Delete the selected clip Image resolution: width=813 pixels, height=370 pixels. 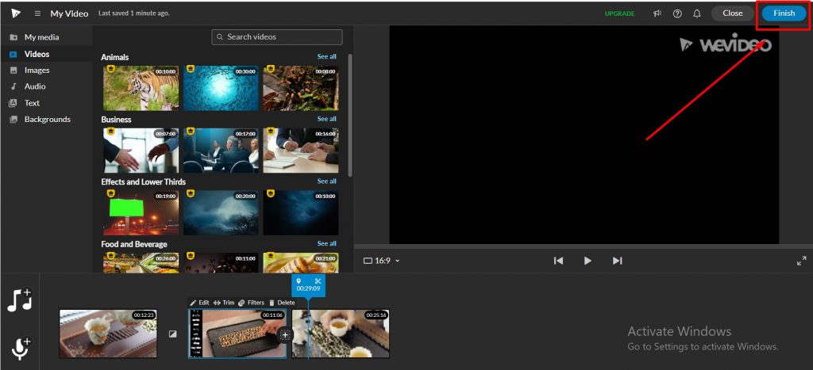[x=282, y=303]
